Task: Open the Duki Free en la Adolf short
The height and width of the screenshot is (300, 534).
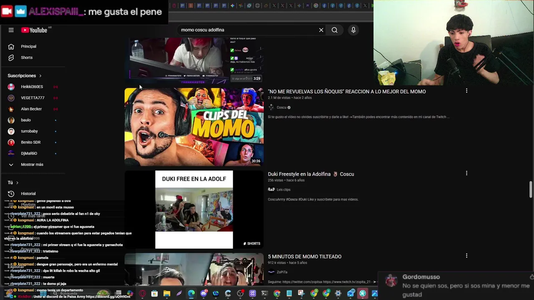Action: tap(194, 210)
